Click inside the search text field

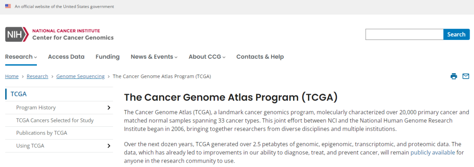[x=405, y=35]
